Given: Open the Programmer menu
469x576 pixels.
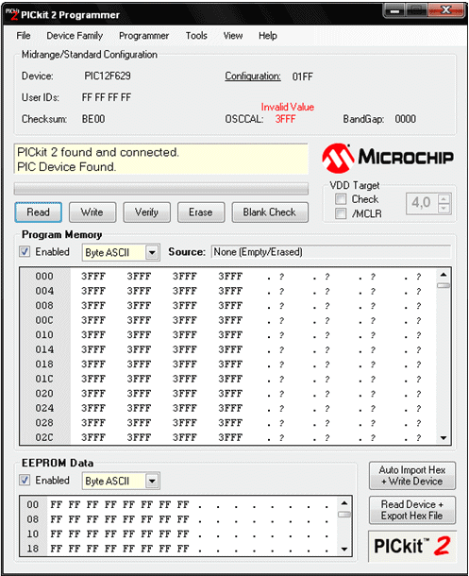Looking at the screenshot, I should pos(143,36).
